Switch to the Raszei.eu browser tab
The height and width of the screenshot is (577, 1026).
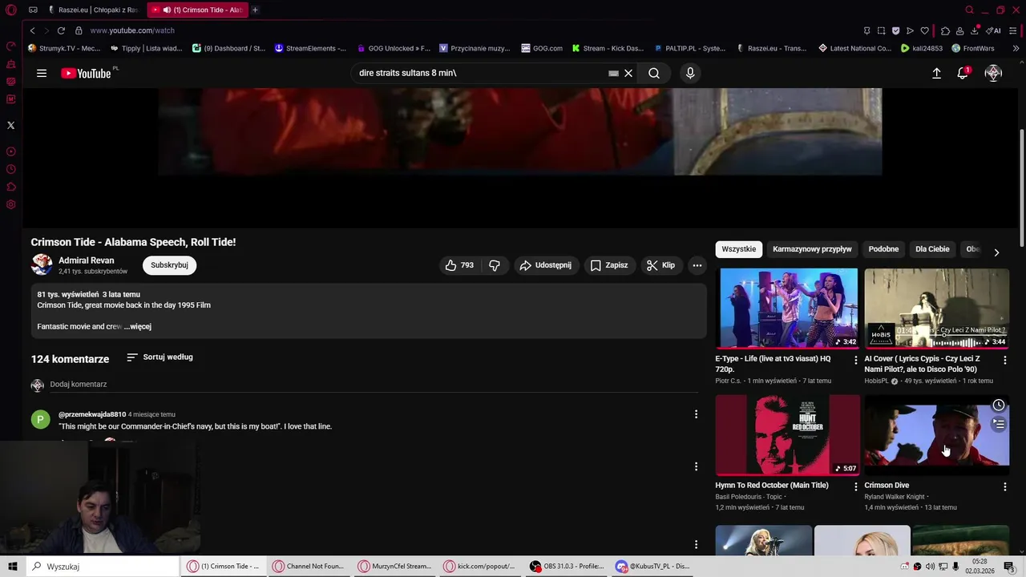tap(94, 10)
